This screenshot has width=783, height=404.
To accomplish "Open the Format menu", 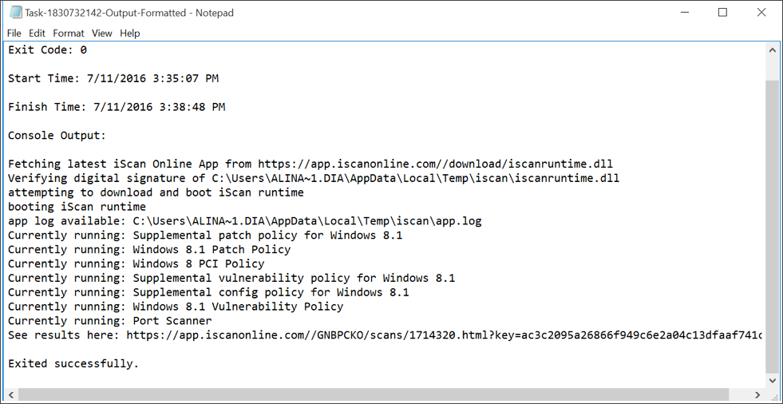I will pyautogui.click(x=69, y=33).
